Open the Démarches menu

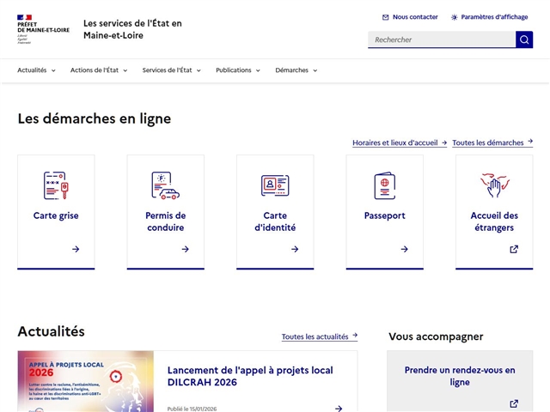(296, 70)
